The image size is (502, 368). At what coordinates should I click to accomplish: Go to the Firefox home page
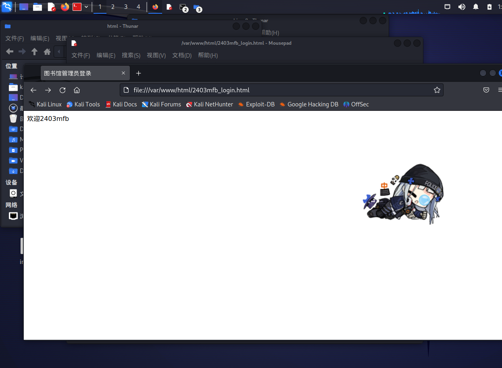coord(77,90)
